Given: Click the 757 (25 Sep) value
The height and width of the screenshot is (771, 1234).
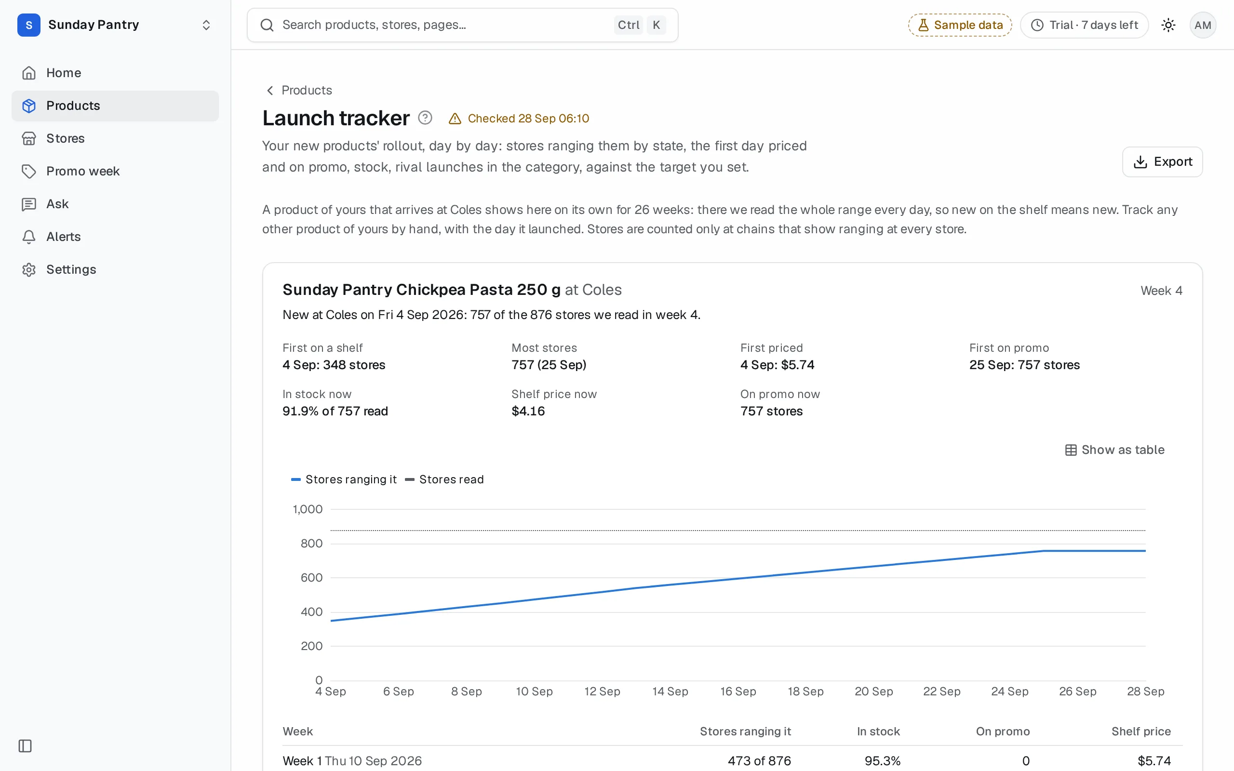Looking at the screenshot, I should (x=549, y=365).
